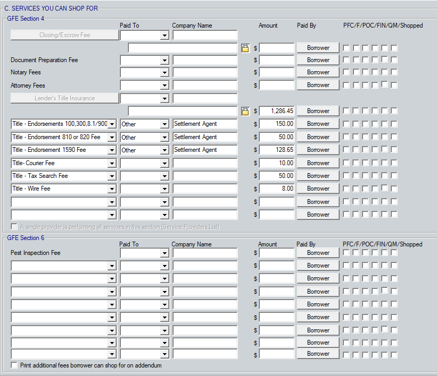Expand Paid To dropdown for Pest Inspection Fee
Image resolution: width=437 pixels, height=376 pixels.
click(164, 253)
